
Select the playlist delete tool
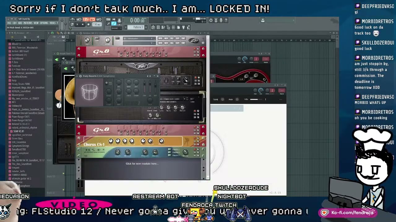click(x=65, y=33)
